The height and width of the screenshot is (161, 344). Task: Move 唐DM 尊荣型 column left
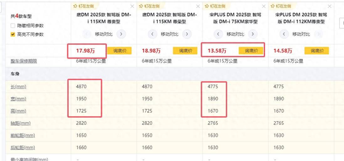(x=153, y=34)
